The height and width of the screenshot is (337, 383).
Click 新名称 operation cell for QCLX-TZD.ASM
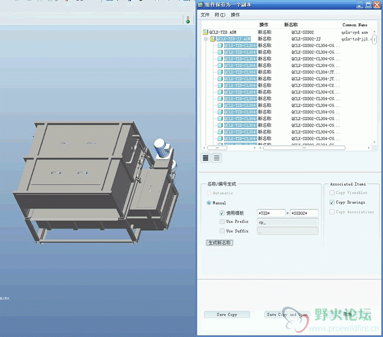tap(264, 32)
